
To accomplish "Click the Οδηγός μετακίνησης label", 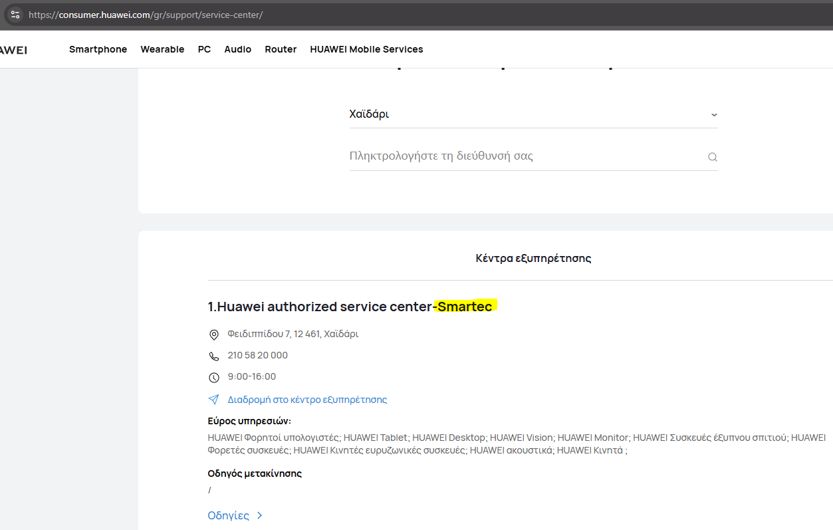I will tap(255, 473).
